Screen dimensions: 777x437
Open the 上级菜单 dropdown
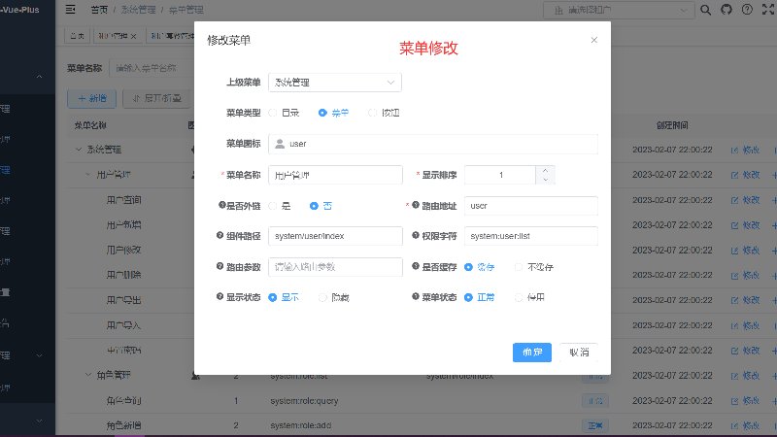pyautogui.click(x=335, y=83)
